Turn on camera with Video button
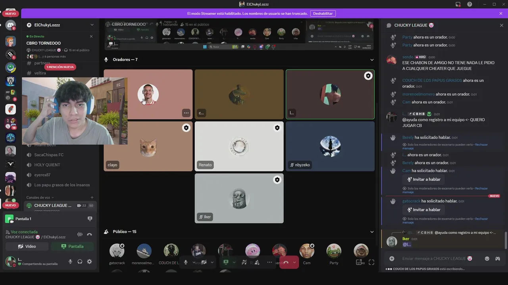This screenshot has height=285, width=508. click(27, 246)
